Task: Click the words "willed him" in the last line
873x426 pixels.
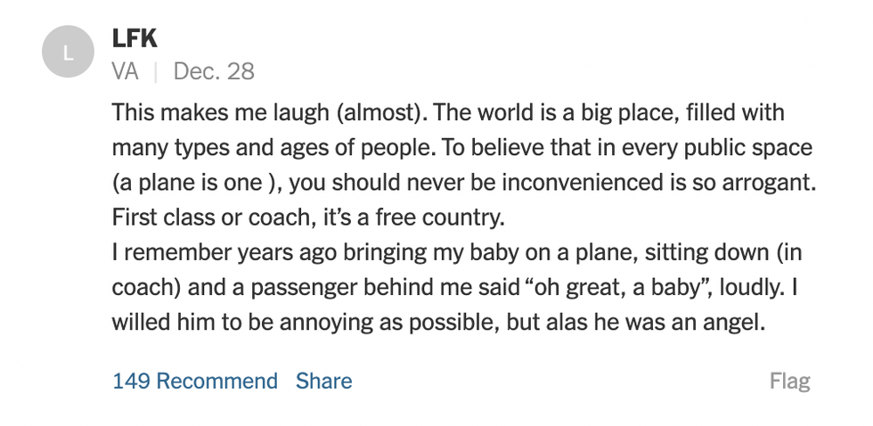Action: coord(161,322)
